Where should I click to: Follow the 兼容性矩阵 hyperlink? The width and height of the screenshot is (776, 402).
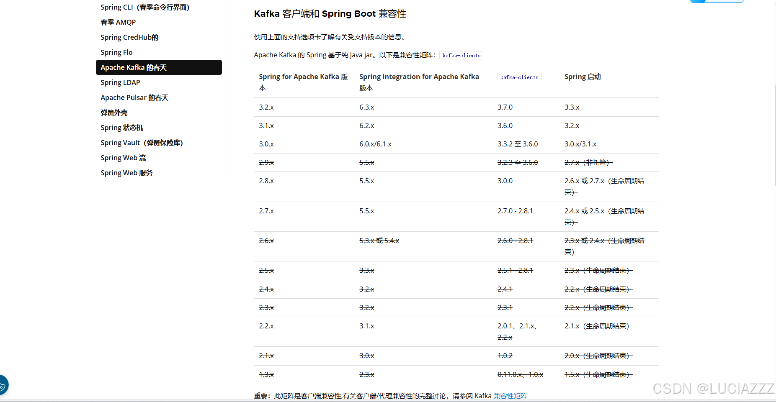tap(510, 396)
